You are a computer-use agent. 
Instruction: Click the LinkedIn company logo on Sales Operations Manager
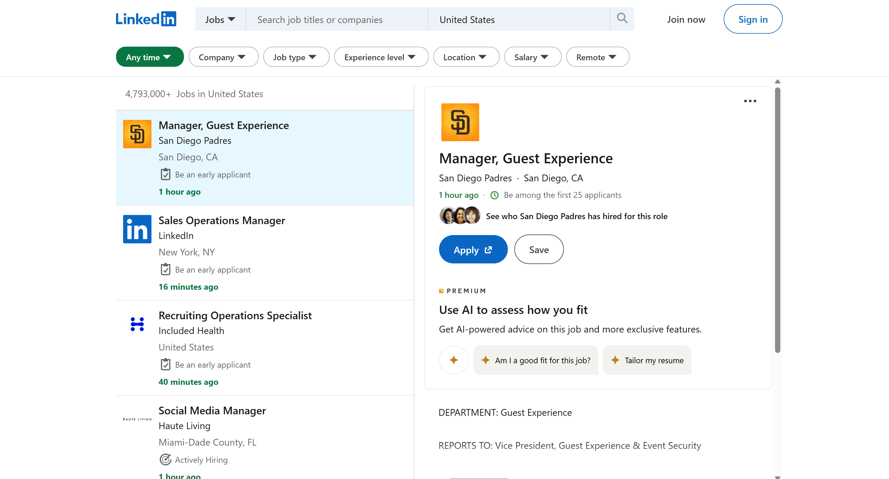point(137,229)
